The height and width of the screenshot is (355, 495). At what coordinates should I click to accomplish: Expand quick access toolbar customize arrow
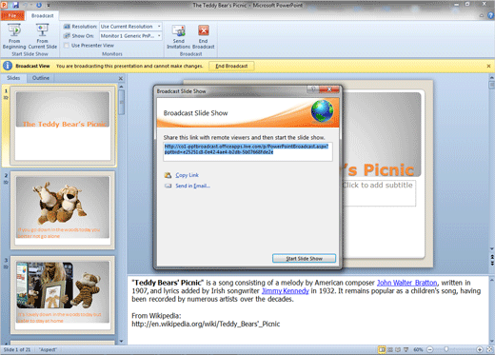click(49, 5)
